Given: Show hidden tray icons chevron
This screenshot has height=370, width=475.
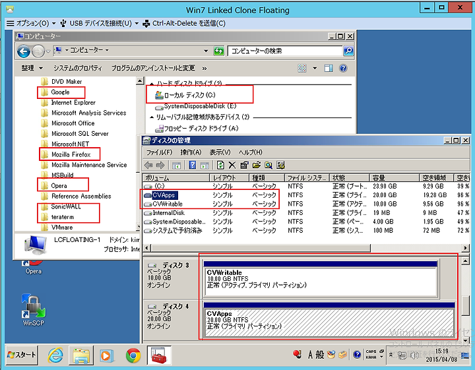Looking at the screenshot, I should (391, 355).
